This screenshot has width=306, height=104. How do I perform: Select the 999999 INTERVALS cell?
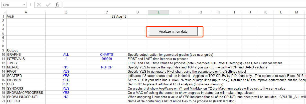coord(107,59)
